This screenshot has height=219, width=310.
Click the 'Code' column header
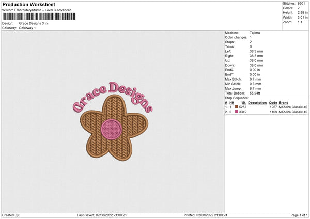pyautogui.click(x=273, y=103)
